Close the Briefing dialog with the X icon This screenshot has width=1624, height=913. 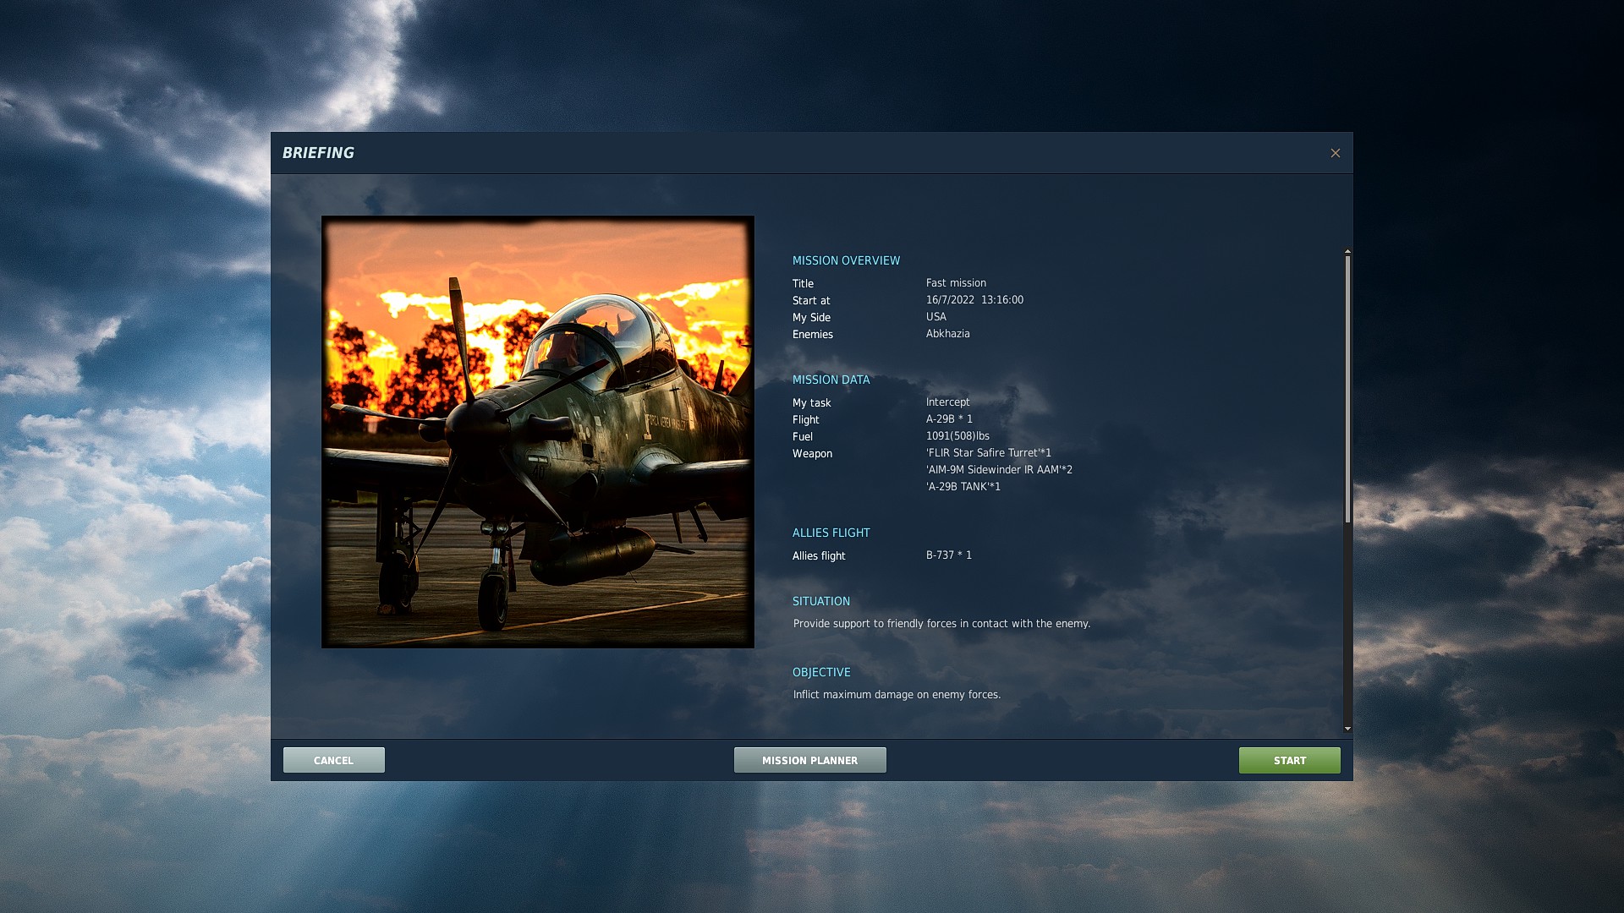click(x=1335, y=153)
